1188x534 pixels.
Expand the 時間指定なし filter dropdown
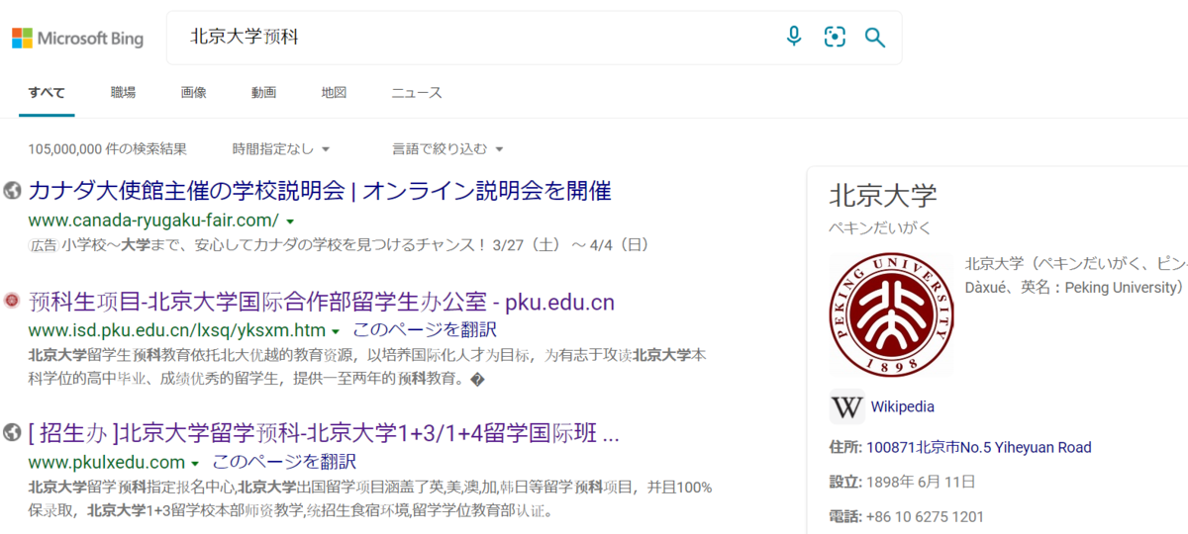(x=281, y=149)
